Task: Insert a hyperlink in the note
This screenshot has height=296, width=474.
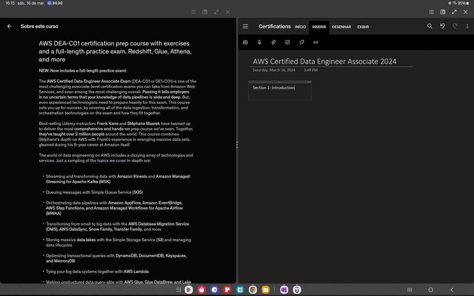Action: pos(316,42)
